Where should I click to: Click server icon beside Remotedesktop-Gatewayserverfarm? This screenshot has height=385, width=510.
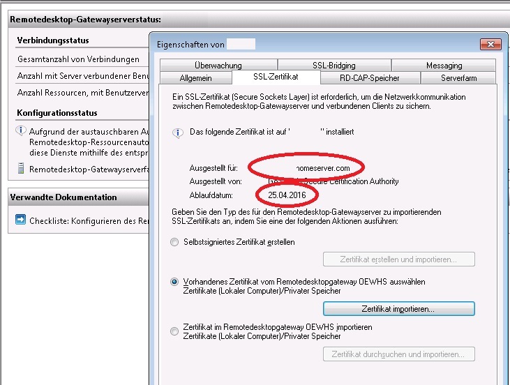click(x=21, y=169)
